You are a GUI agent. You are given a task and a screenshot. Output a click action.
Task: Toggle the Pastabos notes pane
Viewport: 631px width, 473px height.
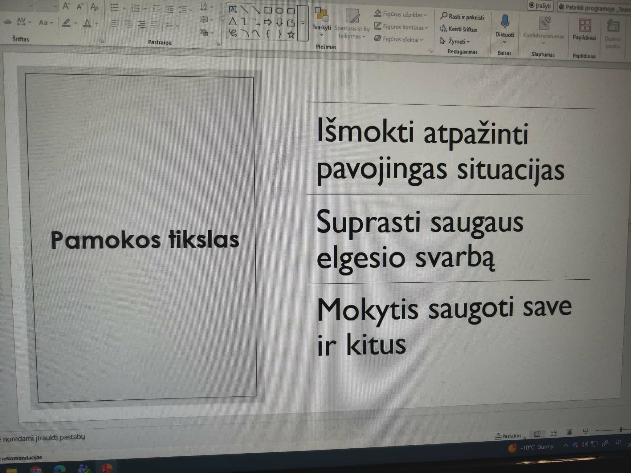point(508,436)
